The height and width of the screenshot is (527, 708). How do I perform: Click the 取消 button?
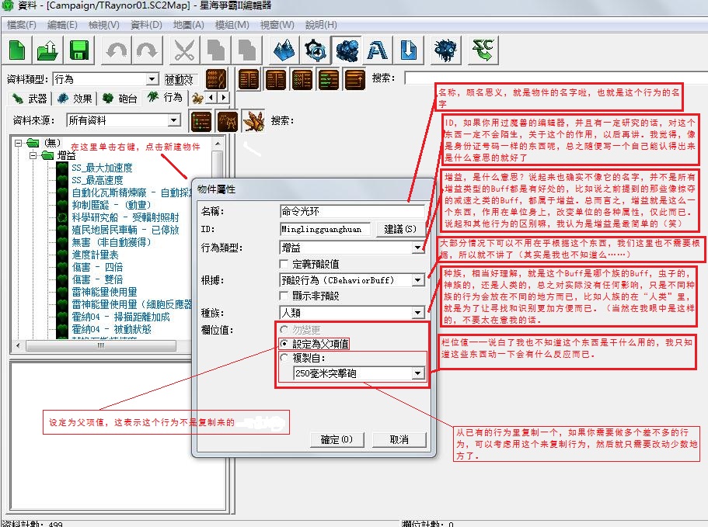[399, 439]
